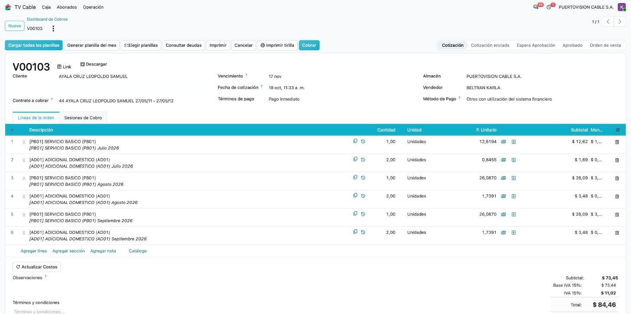Image resolution: width=631 pixels, height=314 pixels.
Task: Open the user avatar K menu
Action: [x=621, y=7]
